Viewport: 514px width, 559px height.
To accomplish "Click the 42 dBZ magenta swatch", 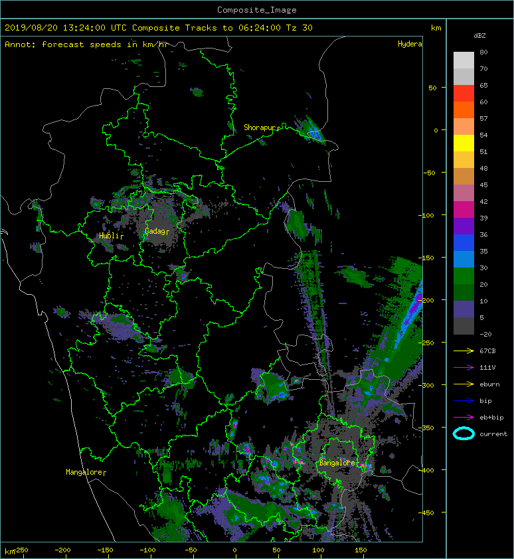I will (x=464, y=209).
